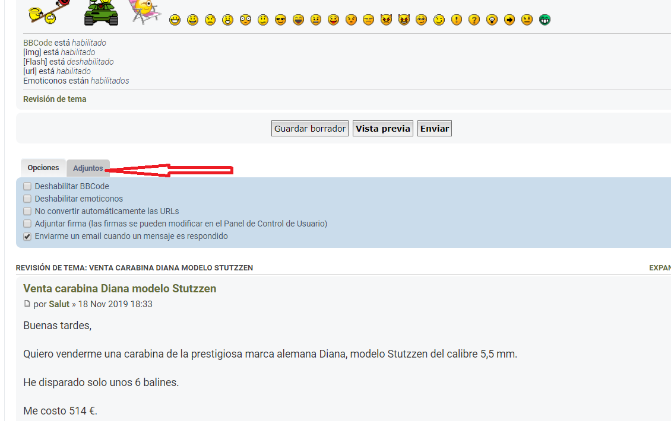Open the Venta carabina Diana topic link

click(119, 289)
